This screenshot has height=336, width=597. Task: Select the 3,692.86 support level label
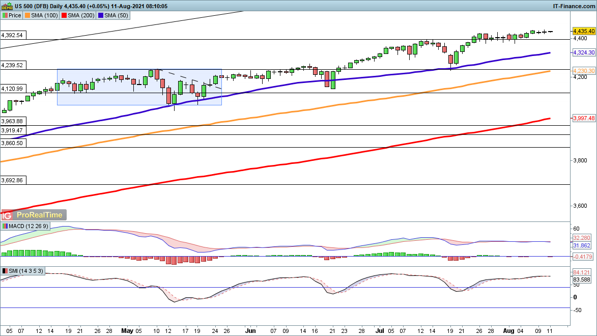pyautogui.click(x=12, y=180)
